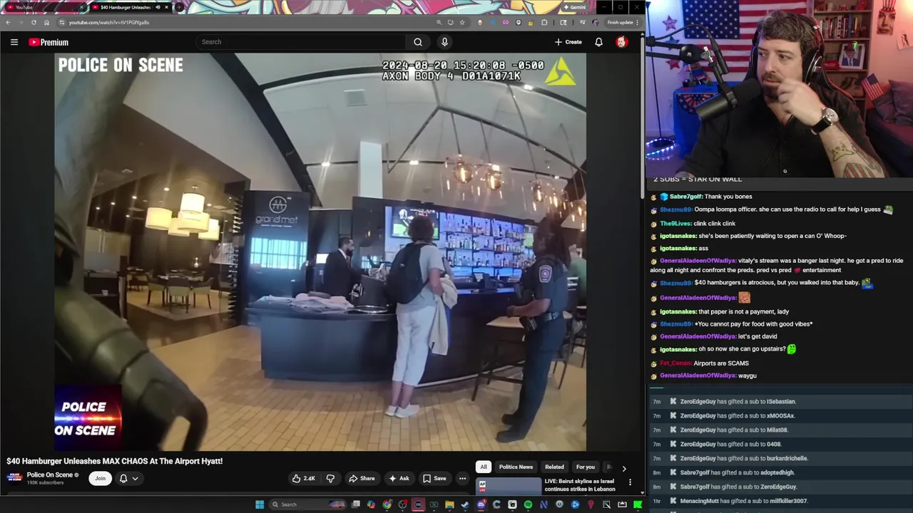
Task: Click the Gemini button in Chrome
Action: click(575, 7)
